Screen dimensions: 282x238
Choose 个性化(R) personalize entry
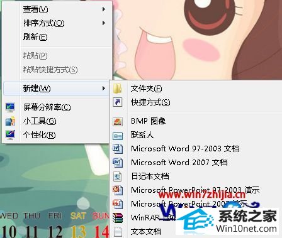57,135
